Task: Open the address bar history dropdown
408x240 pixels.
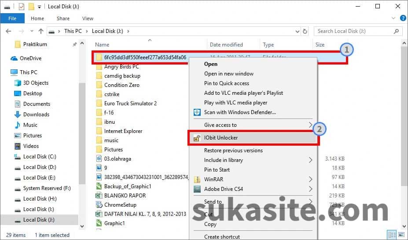Action: coord(296,31)
